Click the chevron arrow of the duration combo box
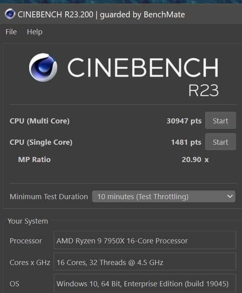 pos(230,196)
